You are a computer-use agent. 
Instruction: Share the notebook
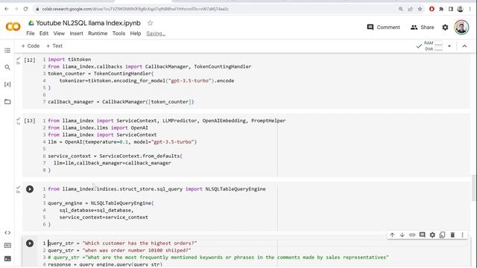tap(423, 28)
